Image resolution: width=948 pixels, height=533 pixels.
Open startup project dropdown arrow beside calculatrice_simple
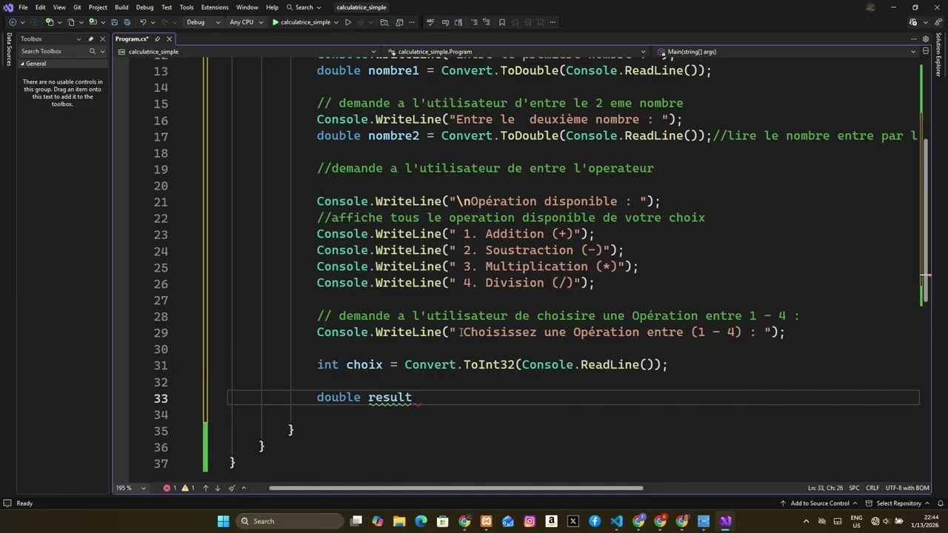coord(336,22)
